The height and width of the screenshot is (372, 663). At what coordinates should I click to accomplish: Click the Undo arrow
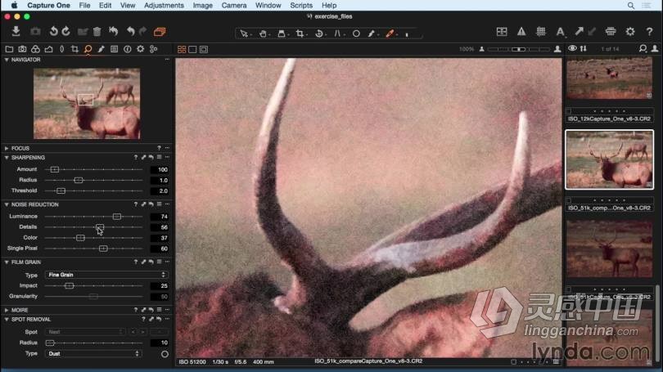131,31
